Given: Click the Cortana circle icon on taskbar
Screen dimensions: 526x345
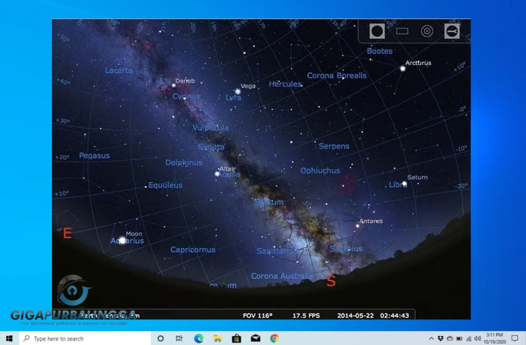Looking at the screenshot, I should point(160,338).
